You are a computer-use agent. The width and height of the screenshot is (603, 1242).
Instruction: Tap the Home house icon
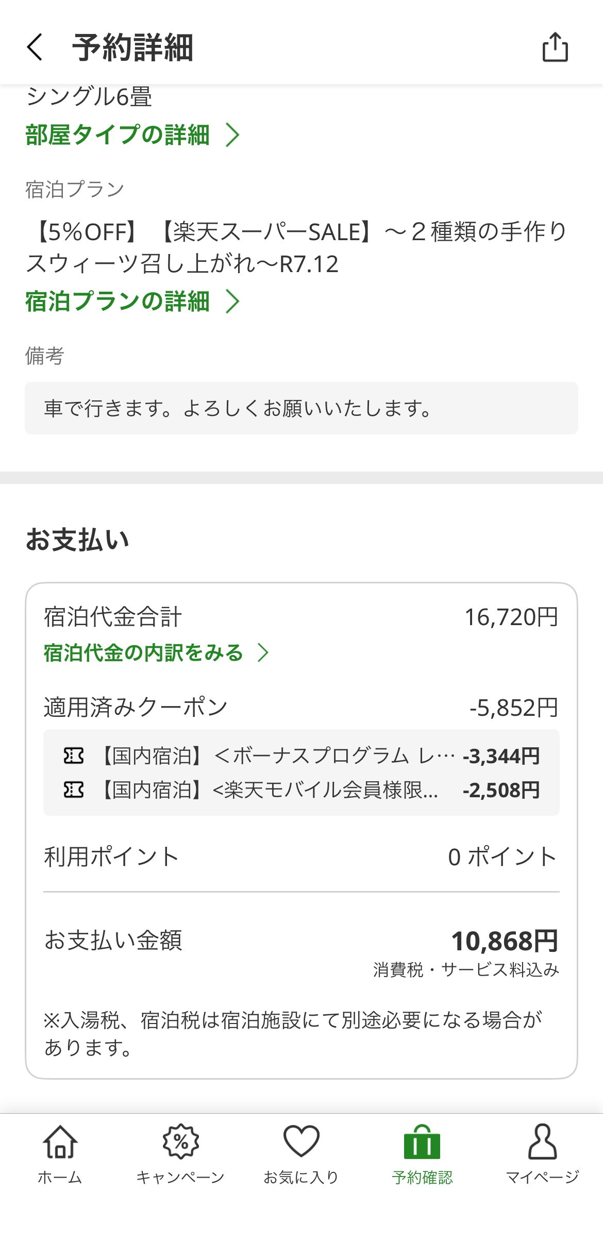pos(60,1142)
